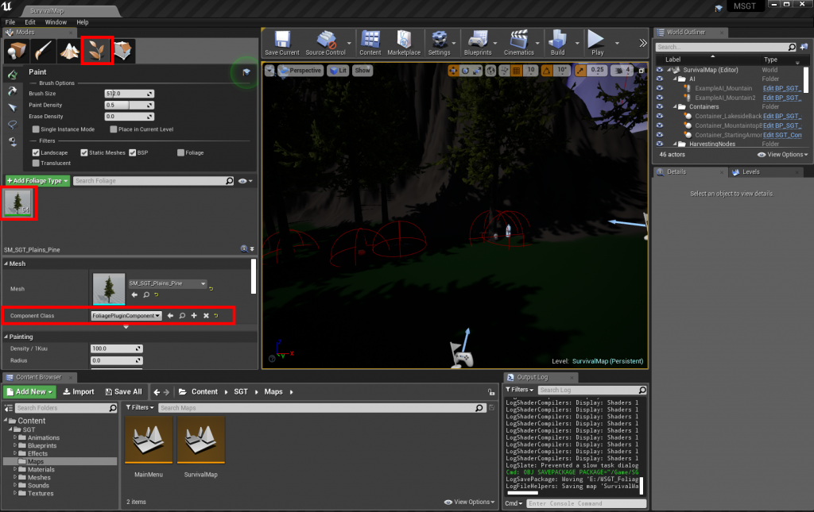Open the Window menu
This screenshot has width=814, height=512.
point(56,22)
